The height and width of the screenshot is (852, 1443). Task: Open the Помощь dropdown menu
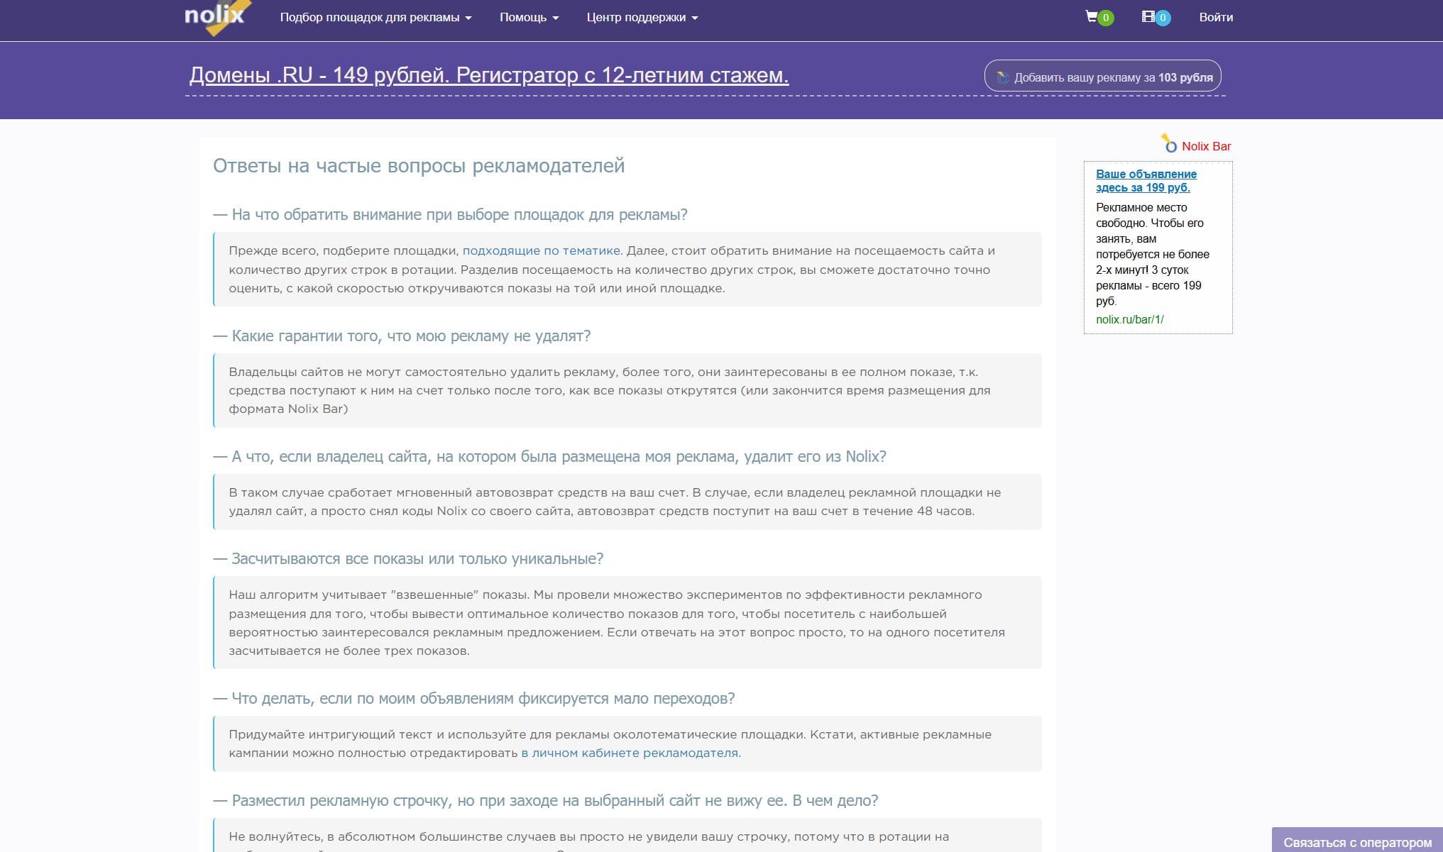(529, 17)
